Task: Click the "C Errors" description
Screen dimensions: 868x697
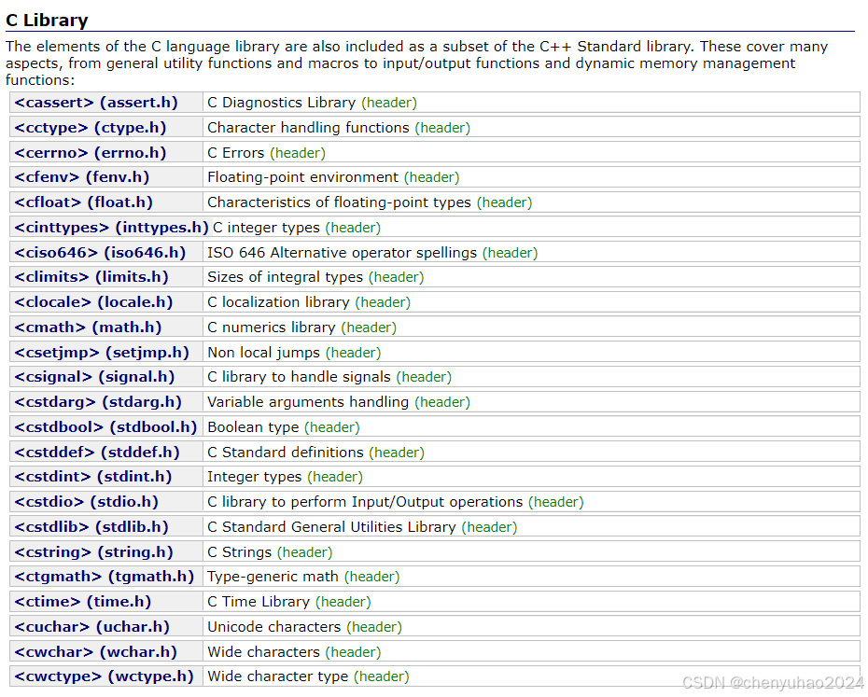Action: 236,153
